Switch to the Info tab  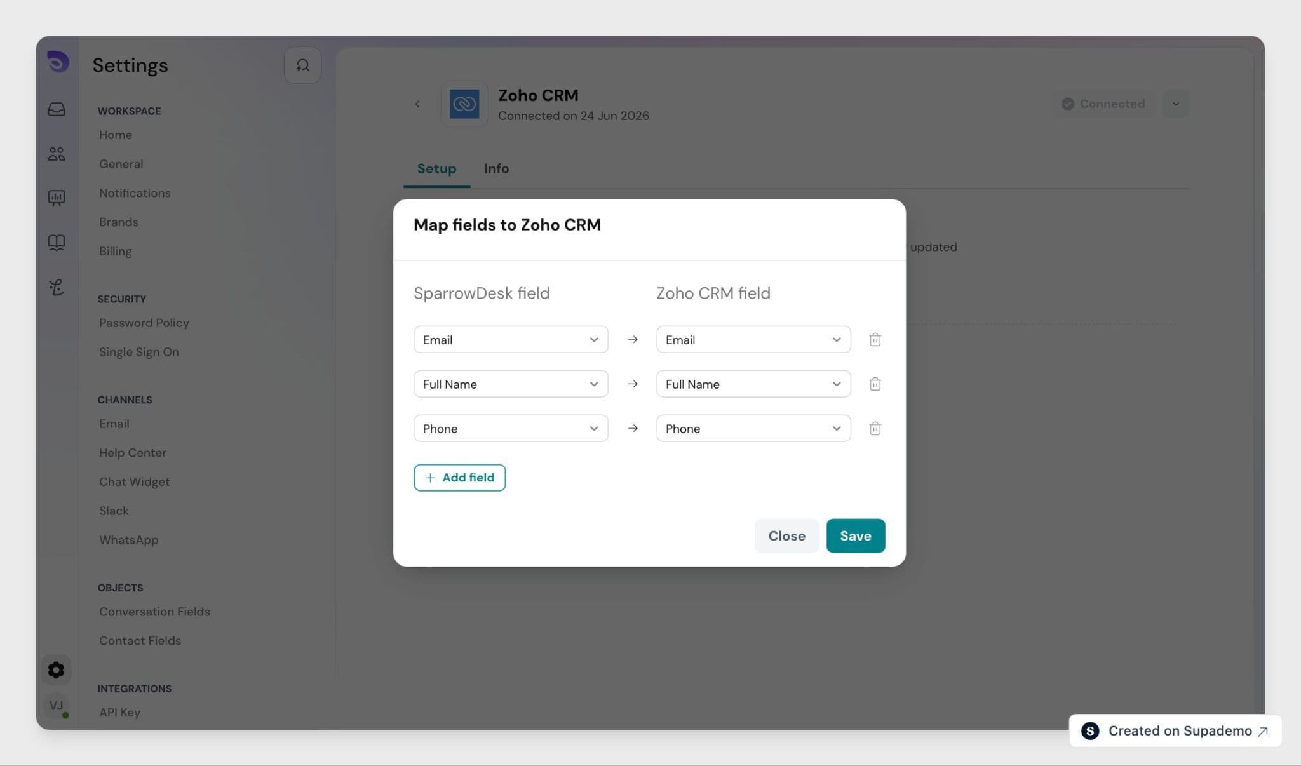(496, 168)
